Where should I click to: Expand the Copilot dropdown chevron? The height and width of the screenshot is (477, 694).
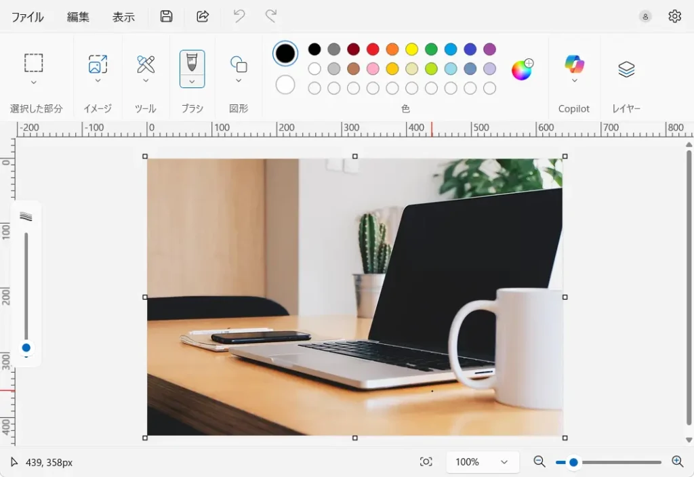[x=574, y=81]
